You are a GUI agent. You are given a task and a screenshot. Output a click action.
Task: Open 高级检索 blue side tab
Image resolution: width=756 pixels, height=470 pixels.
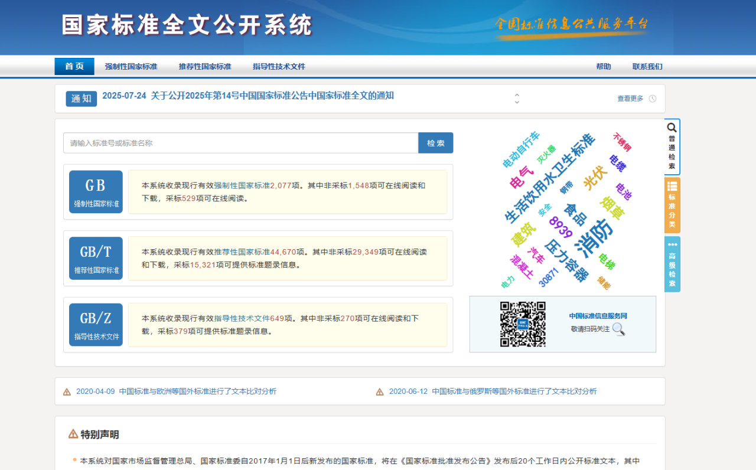(672, 264)
